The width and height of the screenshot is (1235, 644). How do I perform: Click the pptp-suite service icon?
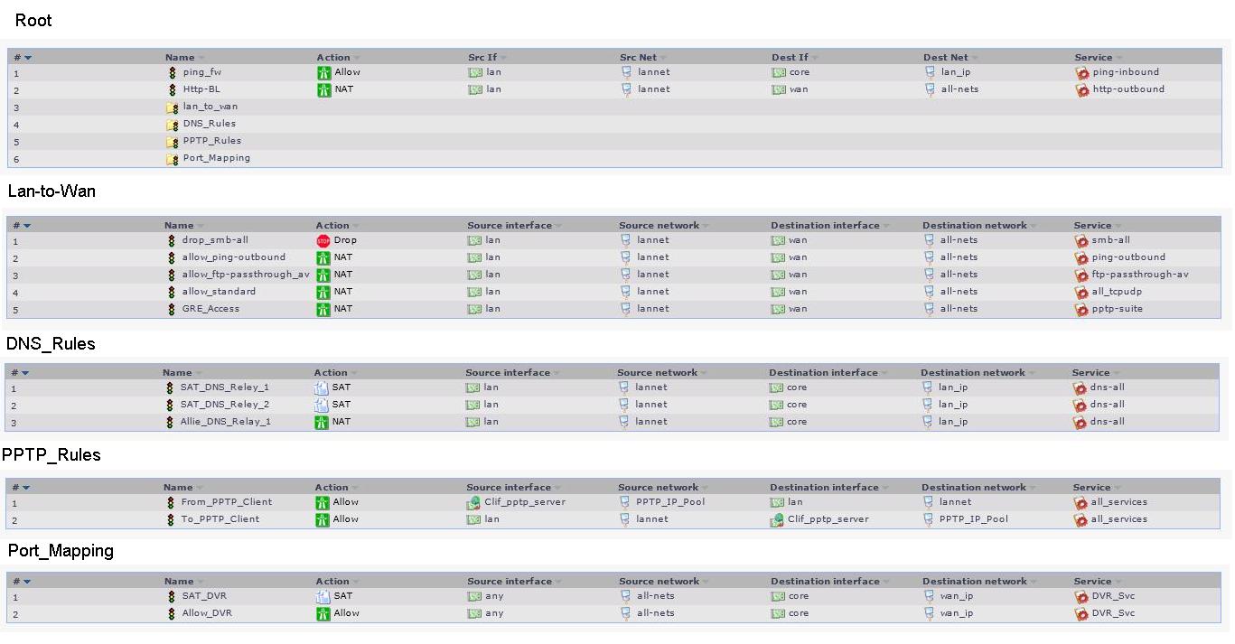(x=1081, y=310)
